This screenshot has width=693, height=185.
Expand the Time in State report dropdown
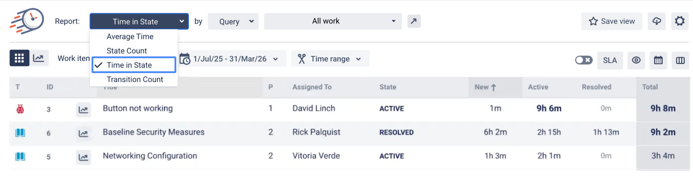139,21
